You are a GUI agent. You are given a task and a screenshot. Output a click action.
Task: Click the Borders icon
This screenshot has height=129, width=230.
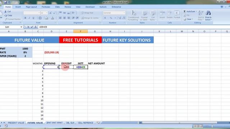coord(40,18)
